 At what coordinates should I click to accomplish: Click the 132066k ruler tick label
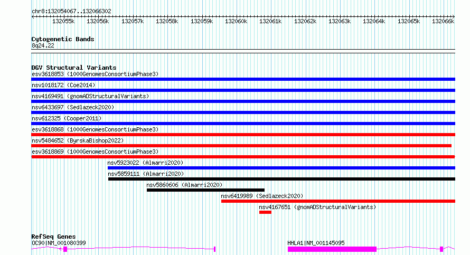tap(443, 21)
